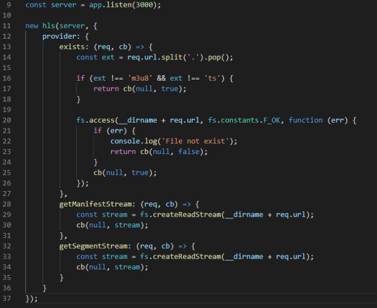Click 'createReadStream' on line 33
This screenshot has height=308, width=377.
(x=187, y=256)
